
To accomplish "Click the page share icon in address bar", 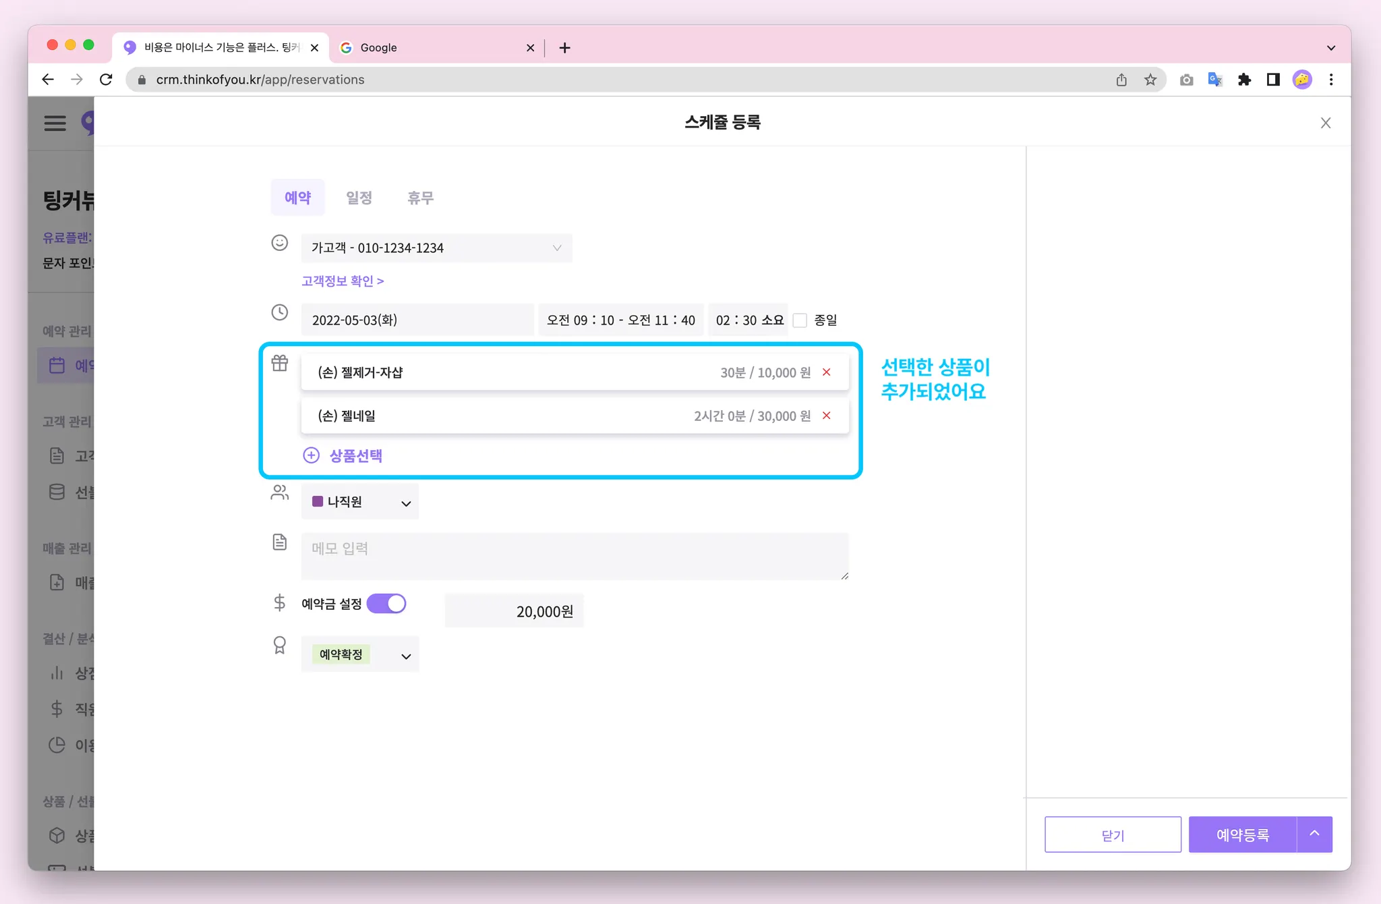I will click(1121, 80).
